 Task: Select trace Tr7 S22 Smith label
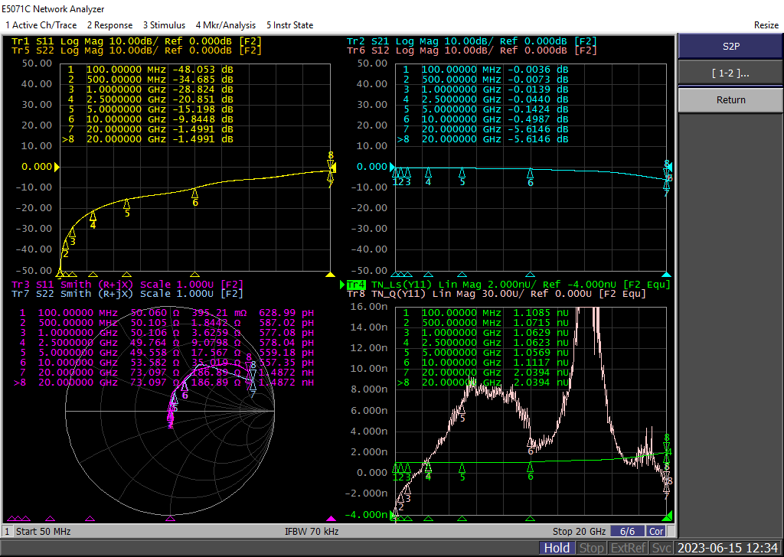[127, 293]
